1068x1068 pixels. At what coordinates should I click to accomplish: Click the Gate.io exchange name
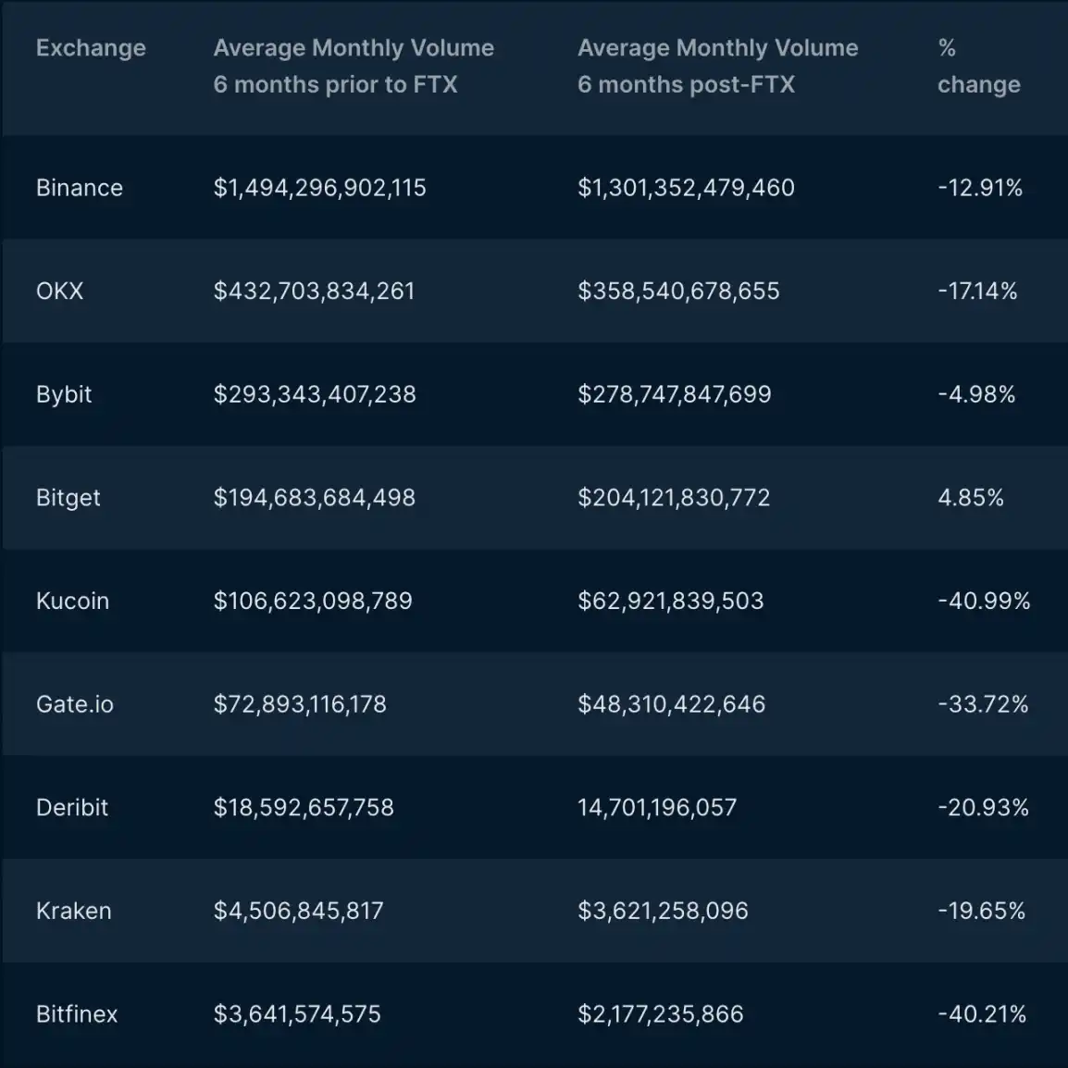(x=75, y=704)
